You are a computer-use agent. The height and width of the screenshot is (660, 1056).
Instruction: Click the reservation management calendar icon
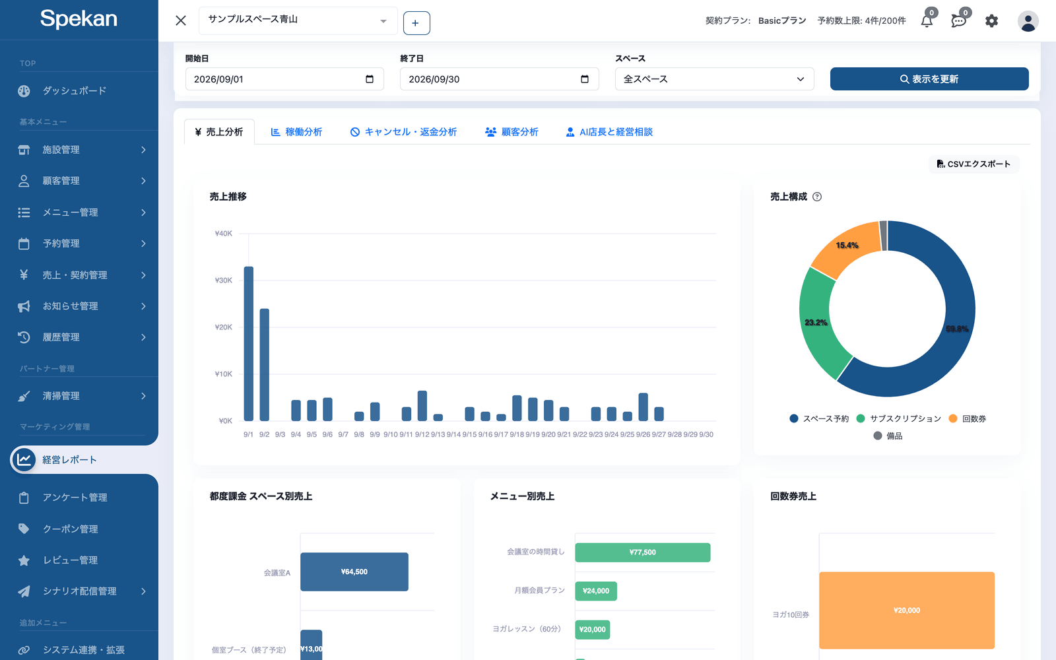(x=24, y=244)
